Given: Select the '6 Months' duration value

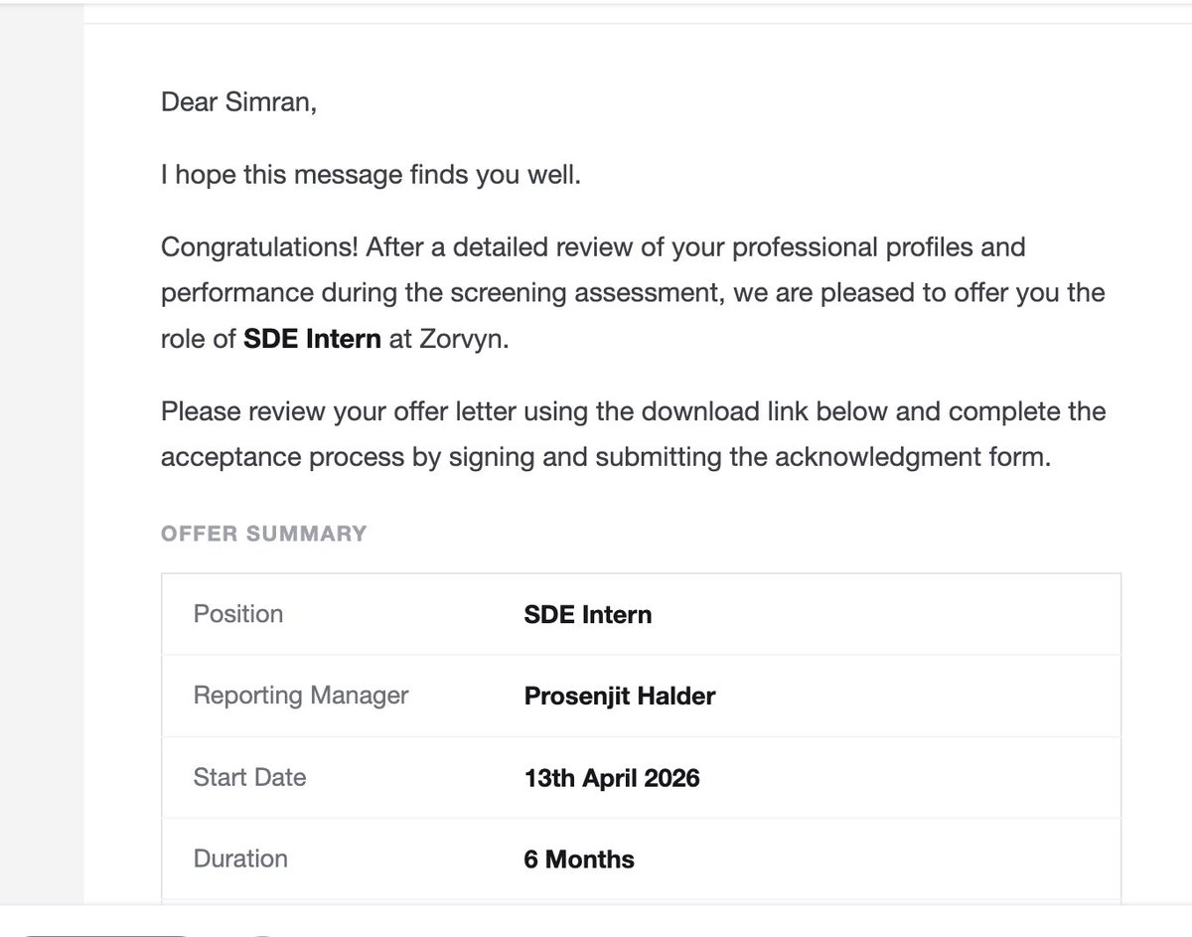Looking at the screenshot, I should pos(579,859).
